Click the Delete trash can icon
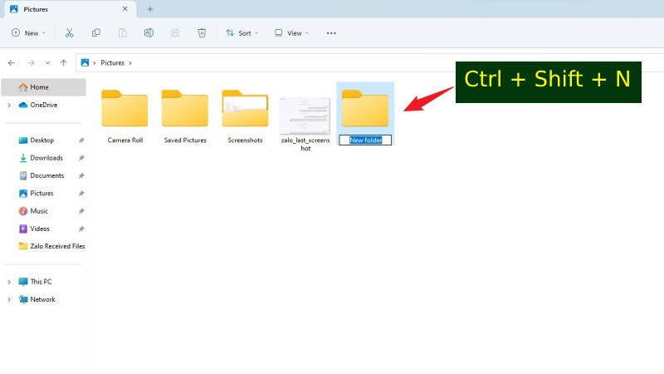664x374 pixels. (202, 33)
